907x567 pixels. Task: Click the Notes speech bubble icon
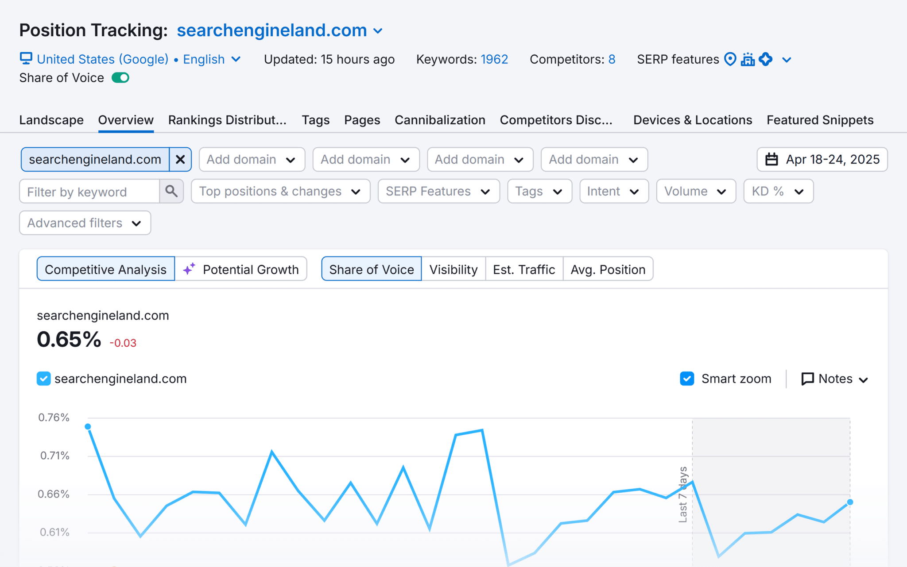[807, 379]
